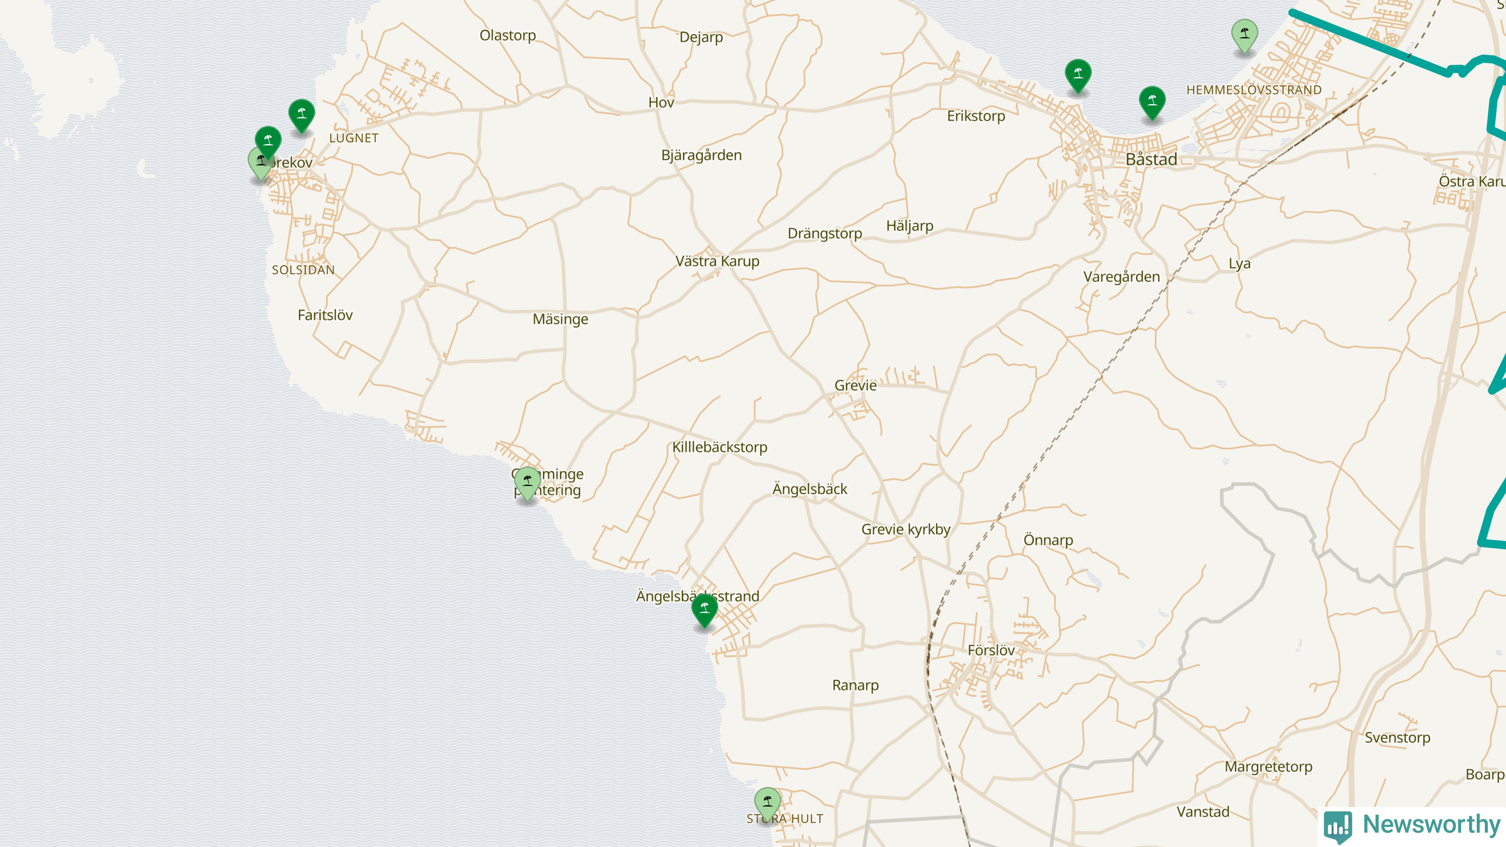This screenshot has width=1506, height=847.
Task: Click the Killlebäckstorp label
Action: pyautogui.click(x=719, y=447)
